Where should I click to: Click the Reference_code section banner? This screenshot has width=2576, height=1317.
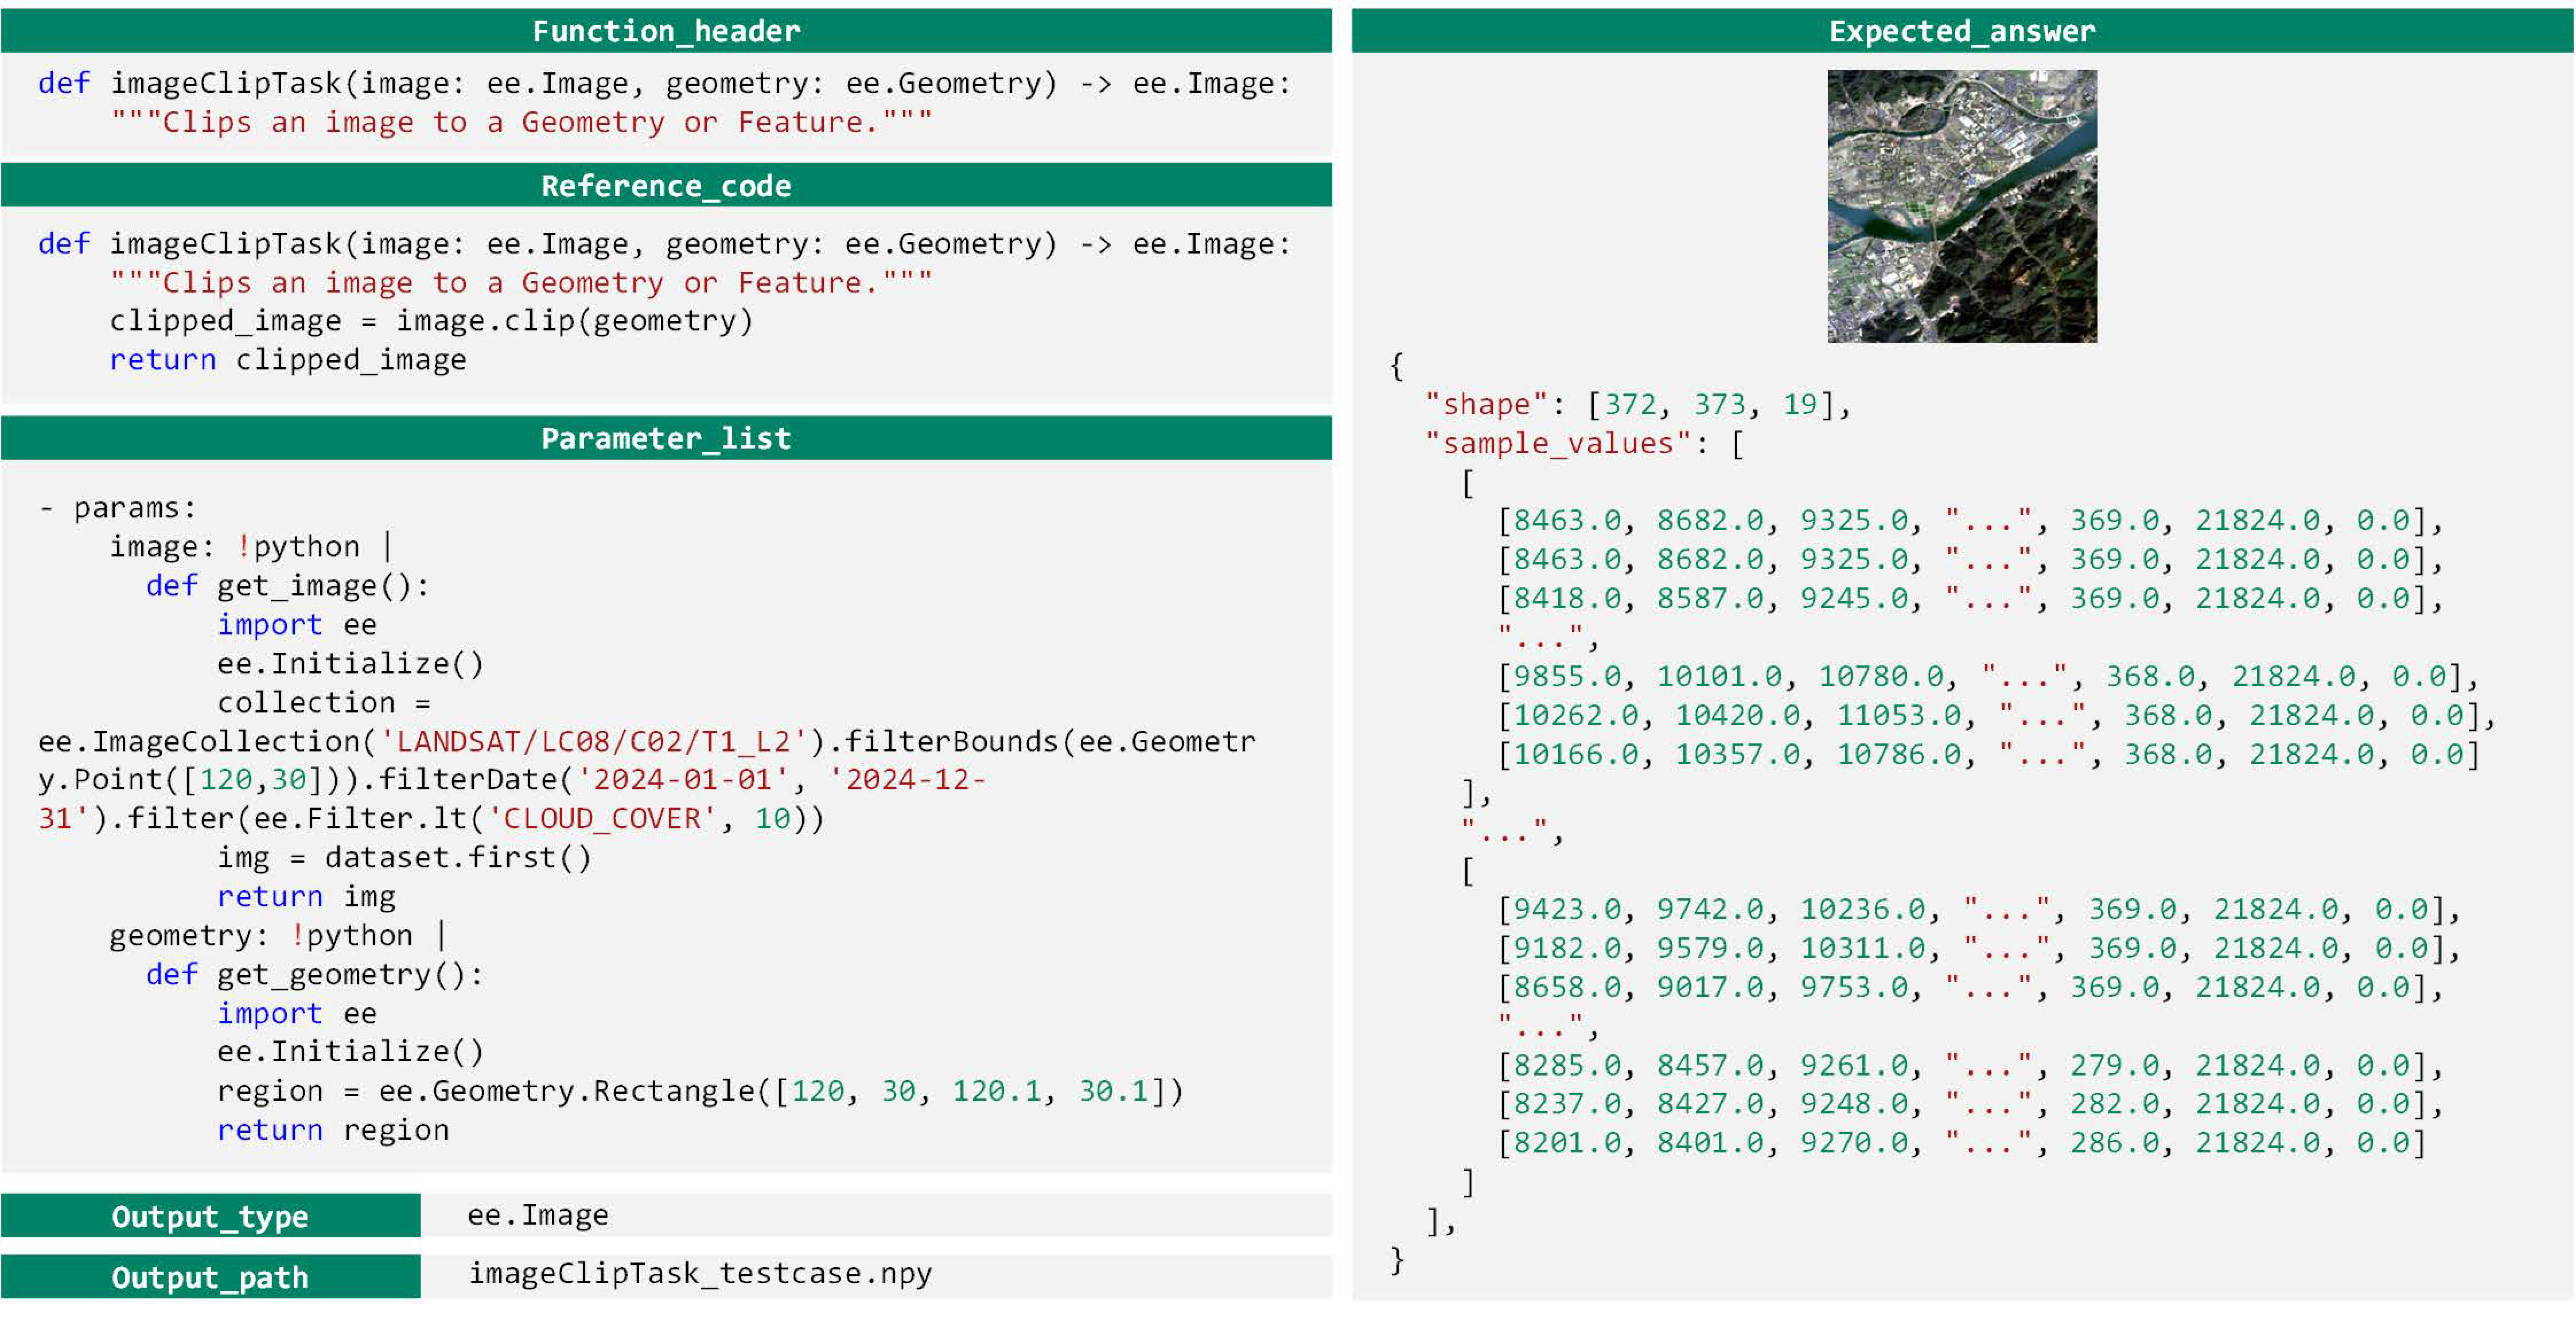[666, 186]
